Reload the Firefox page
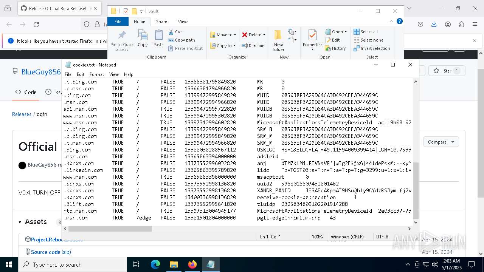 tap(36, 25)
